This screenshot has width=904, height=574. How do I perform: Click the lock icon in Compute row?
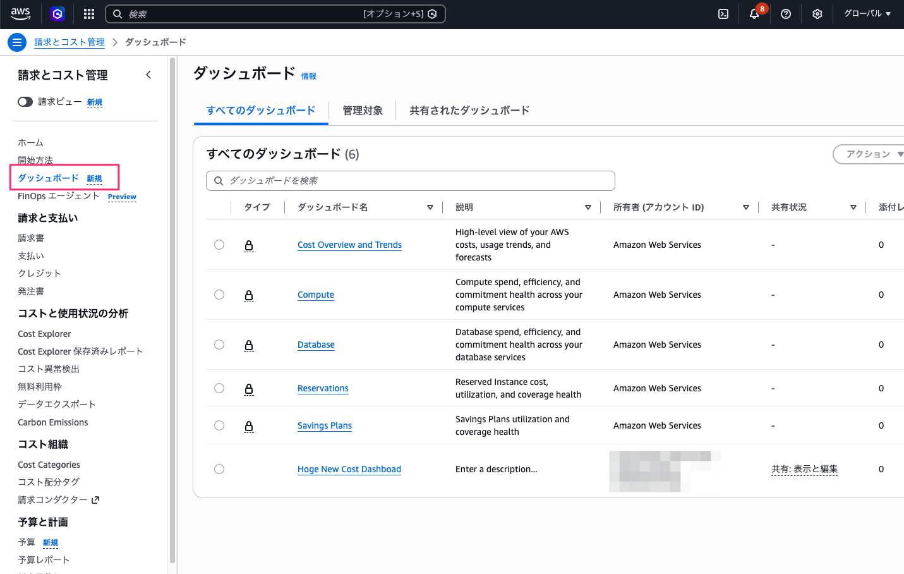click(x=249, y=295)
